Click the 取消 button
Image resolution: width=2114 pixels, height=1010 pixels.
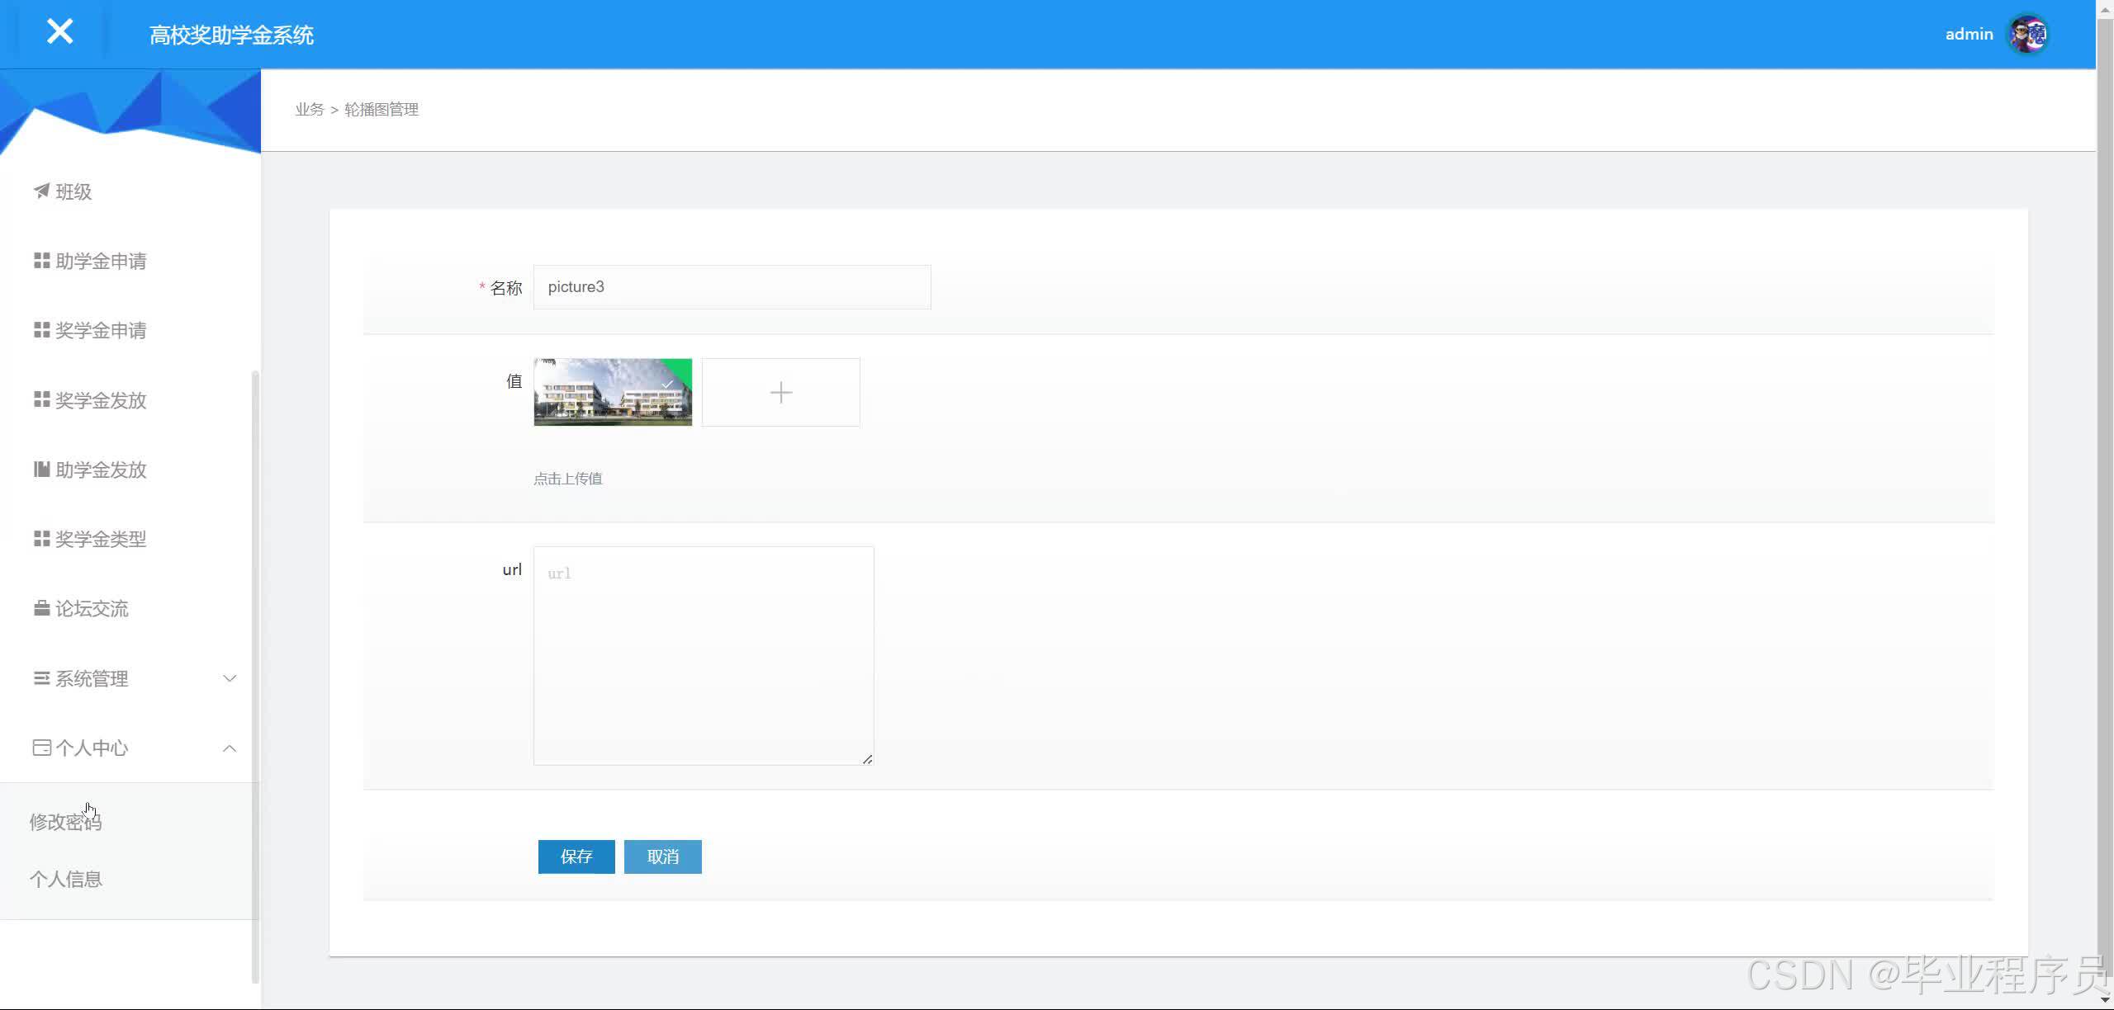(662, 857)
